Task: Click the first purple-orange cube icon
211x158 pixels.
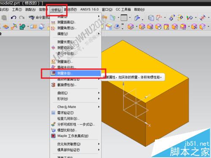Action: coord(130,27)
